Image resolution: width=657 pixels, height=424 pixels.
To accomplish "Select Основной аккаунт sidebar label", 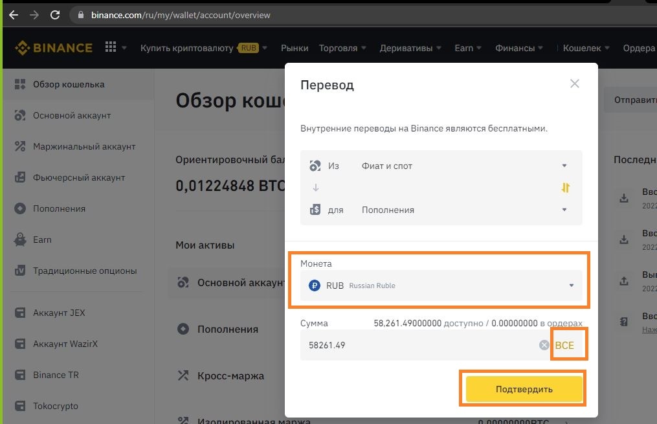I will [x=72, y=116].
